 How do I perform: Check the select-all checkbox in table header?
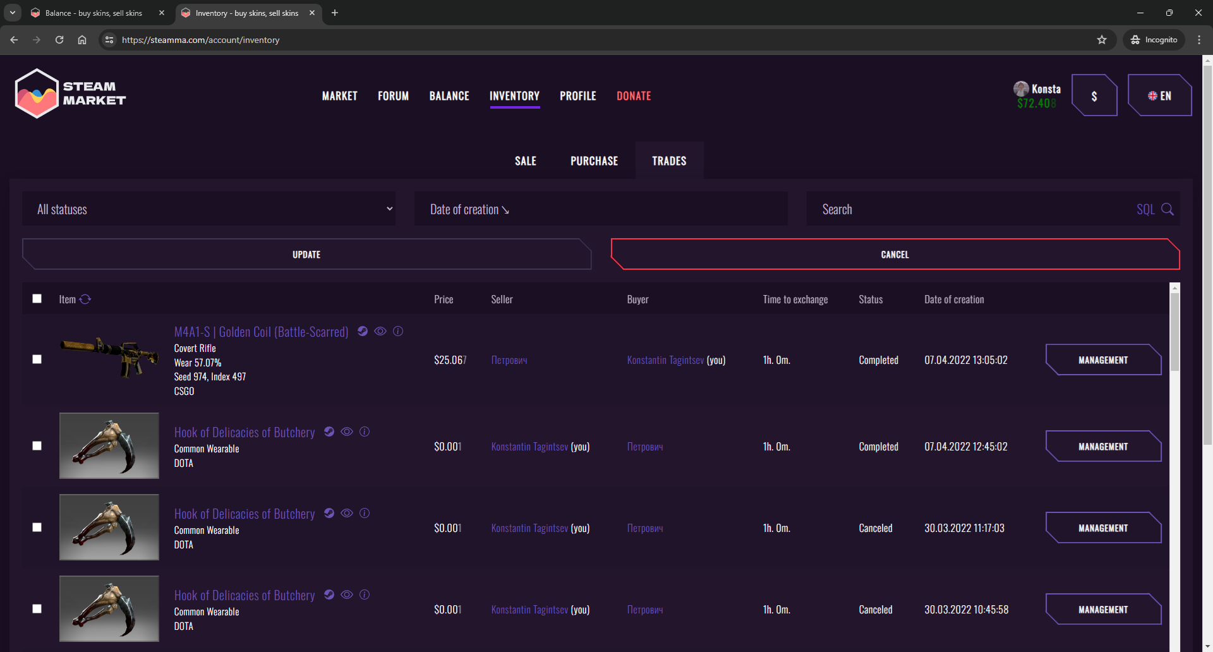point(37,299)
